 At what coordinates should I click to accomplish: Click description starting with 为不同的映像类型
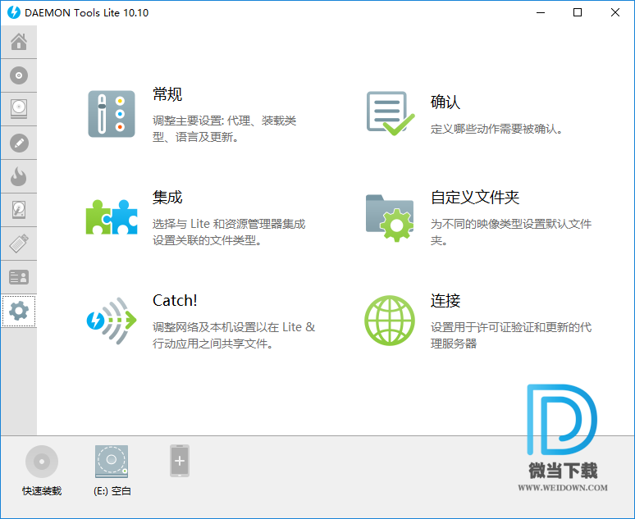(511, 232)
